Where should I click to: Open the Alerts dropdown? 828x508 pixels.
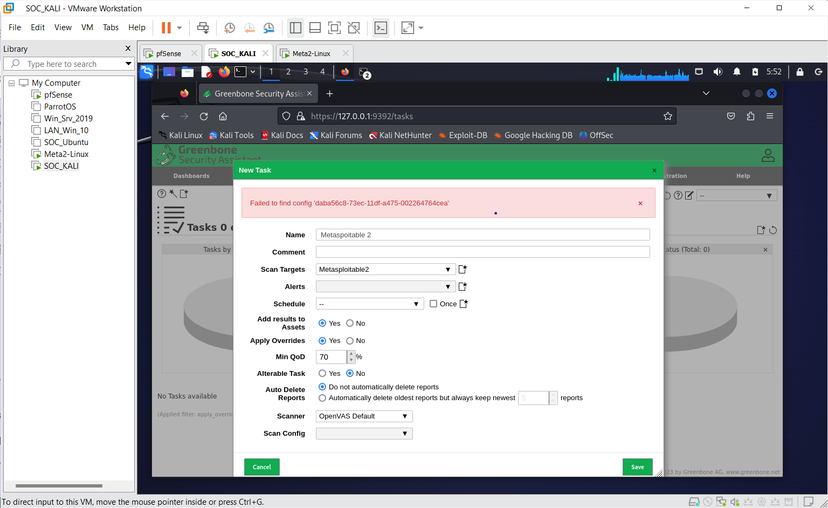coord(385,286)
